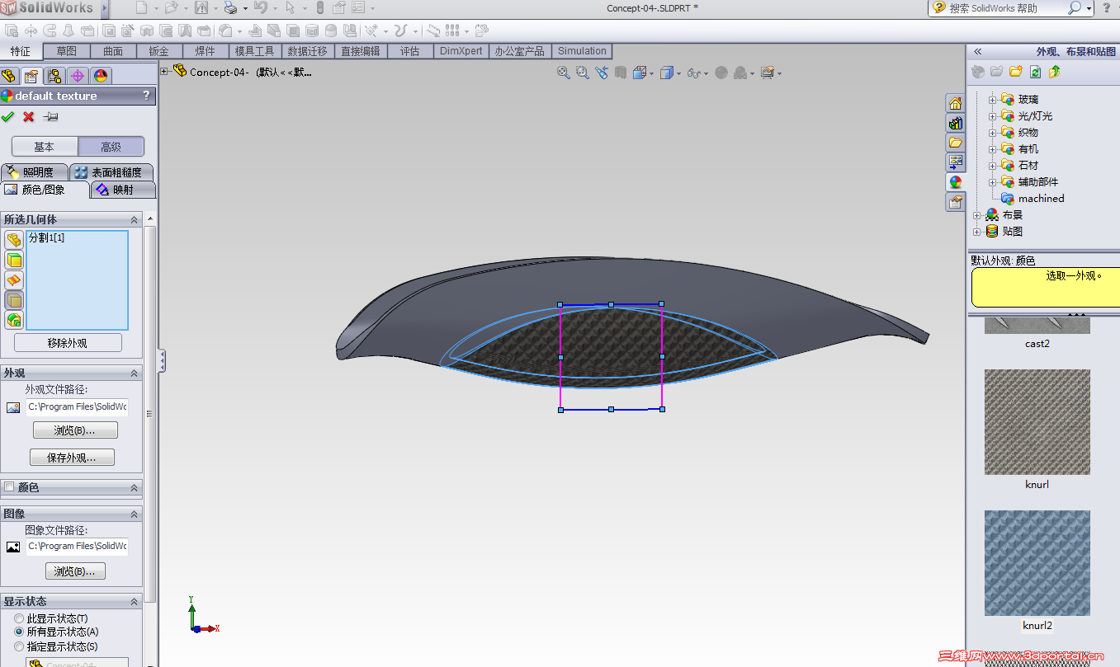Screen dimensions: 1120x667
Task: Select the knurl2 texture thumbnail
Action: click(1037, 563)
